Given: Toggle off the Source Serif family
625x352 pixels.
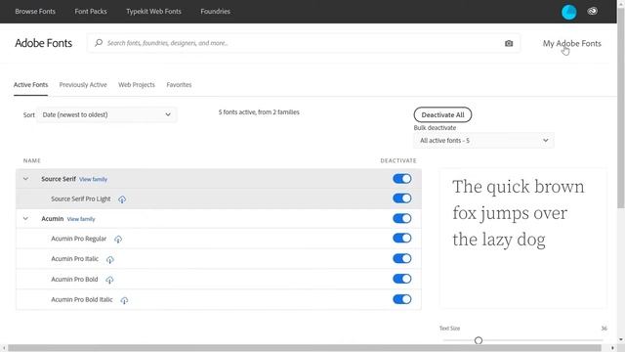Looking at the screenshot, I should pyautogui.click(x=401, y=178).
